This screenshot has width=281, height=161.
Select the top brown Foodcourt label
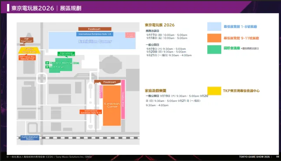tap(95, 29)
